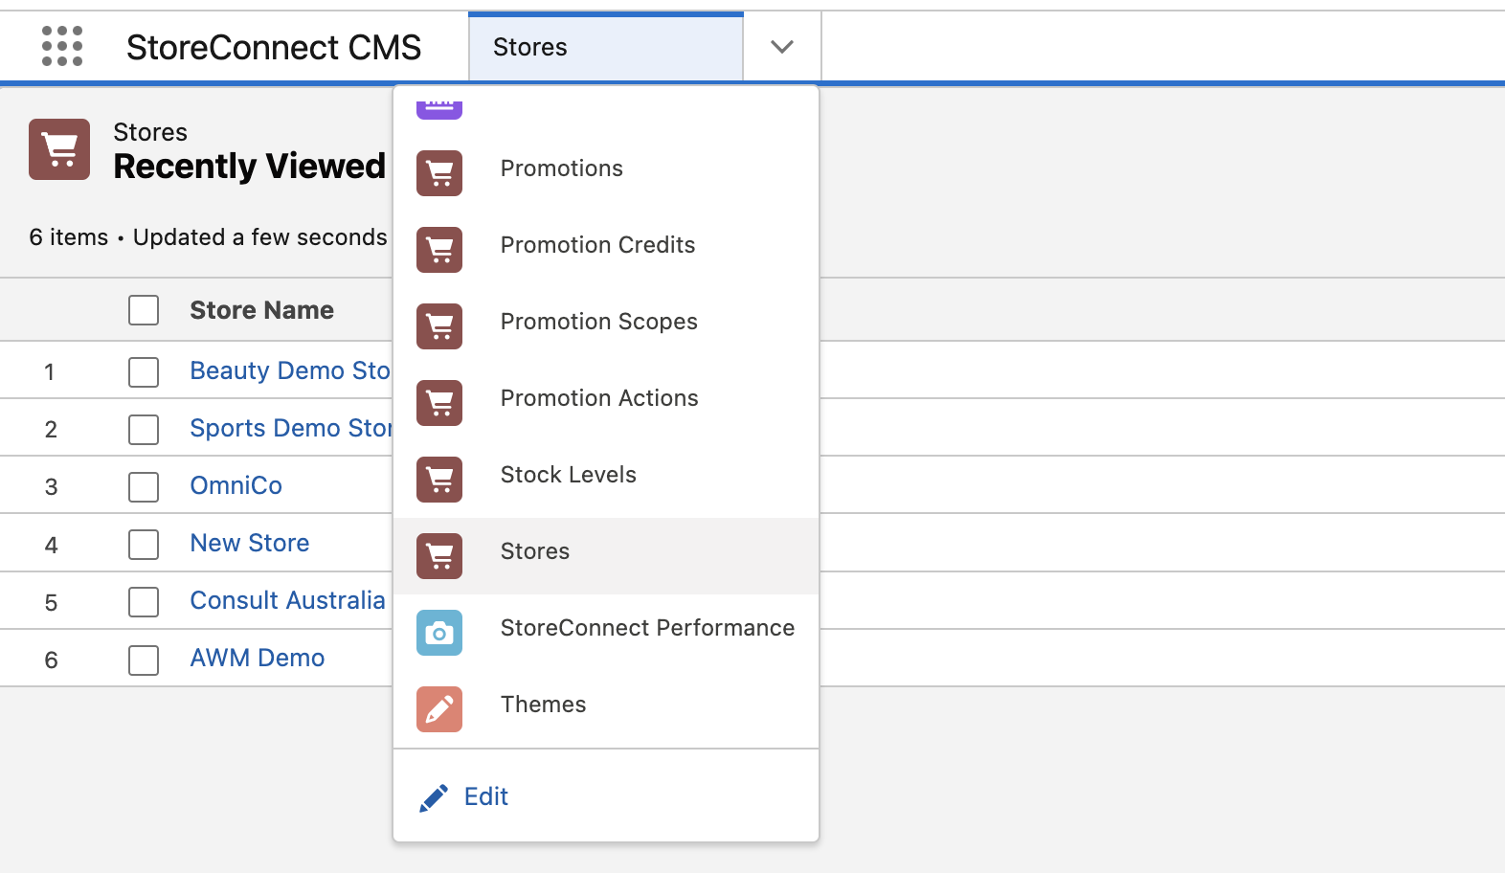Screen dimensions: 1505x873
Task: Open the Beauty Demo Store link
Action: point(290,370)
